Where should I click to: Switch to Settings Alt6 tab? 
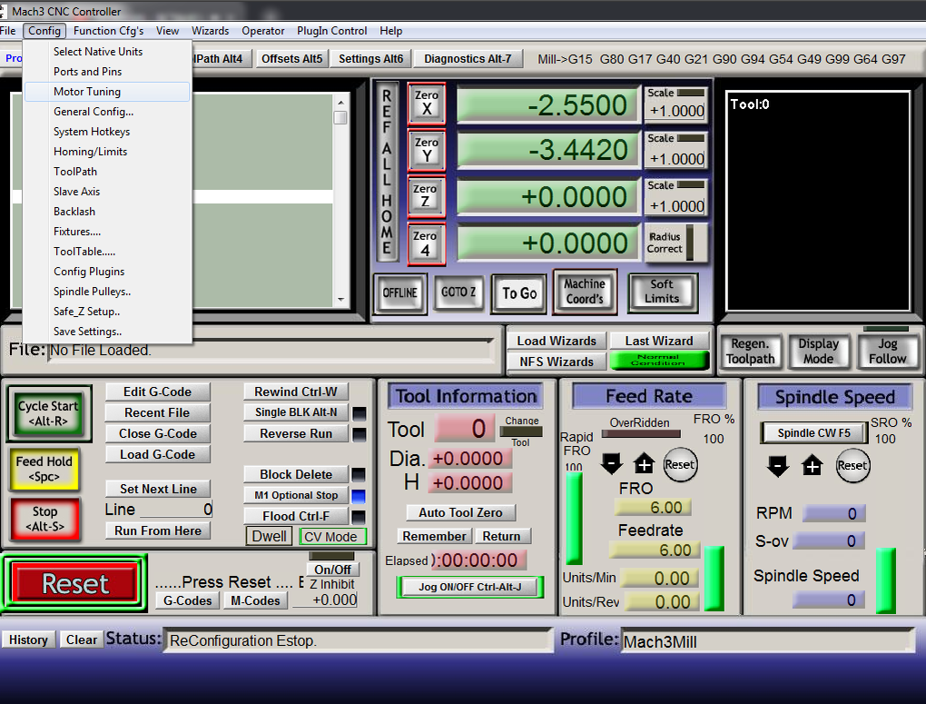371,58
